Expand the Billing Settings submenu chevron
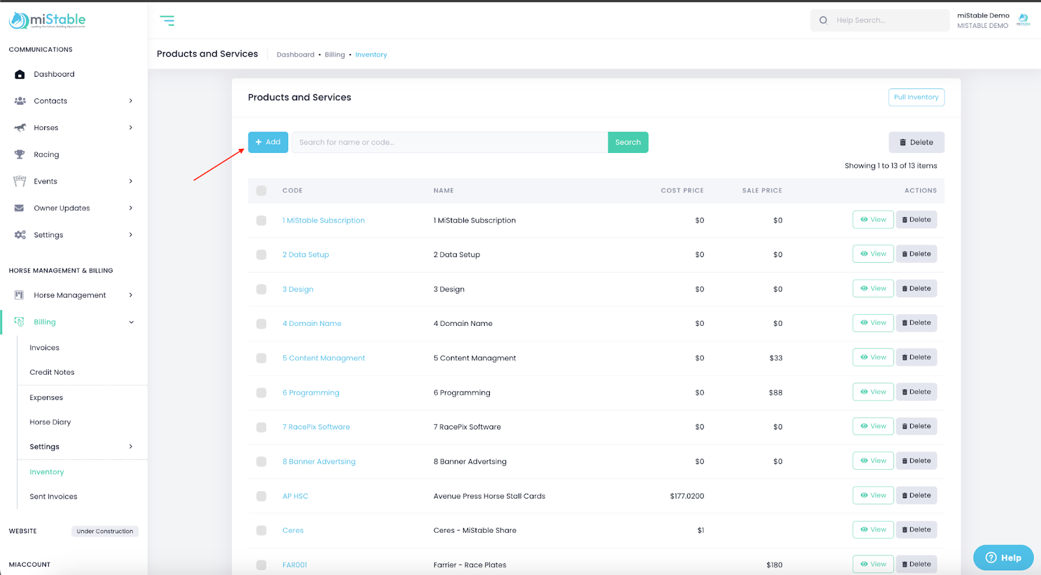Screen dimensions: 1041x575 (x=131, y=446)
